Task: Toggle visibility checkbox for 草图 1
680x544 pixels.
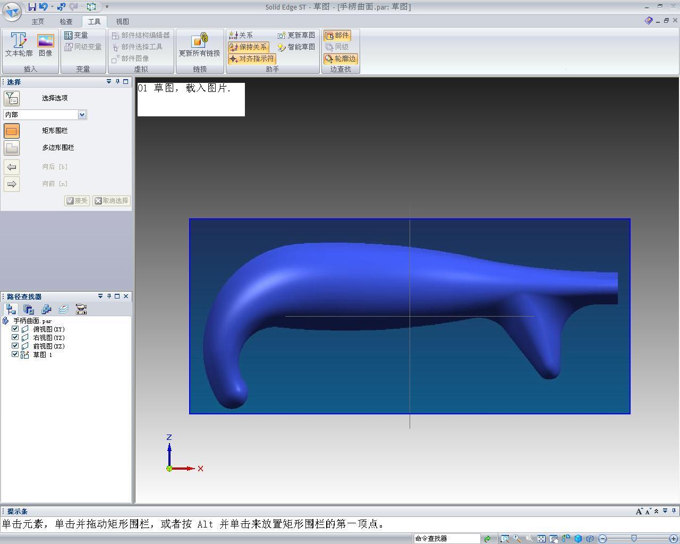Action: click(15, 354)
